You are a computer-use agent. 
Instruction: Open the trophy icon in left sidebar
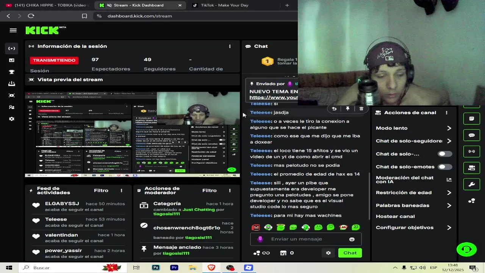coord(12,72)
